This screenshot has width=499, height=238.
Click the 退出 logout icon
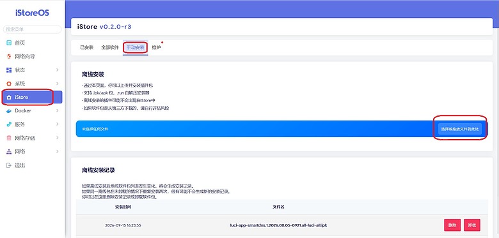click(x=9, y=165)
